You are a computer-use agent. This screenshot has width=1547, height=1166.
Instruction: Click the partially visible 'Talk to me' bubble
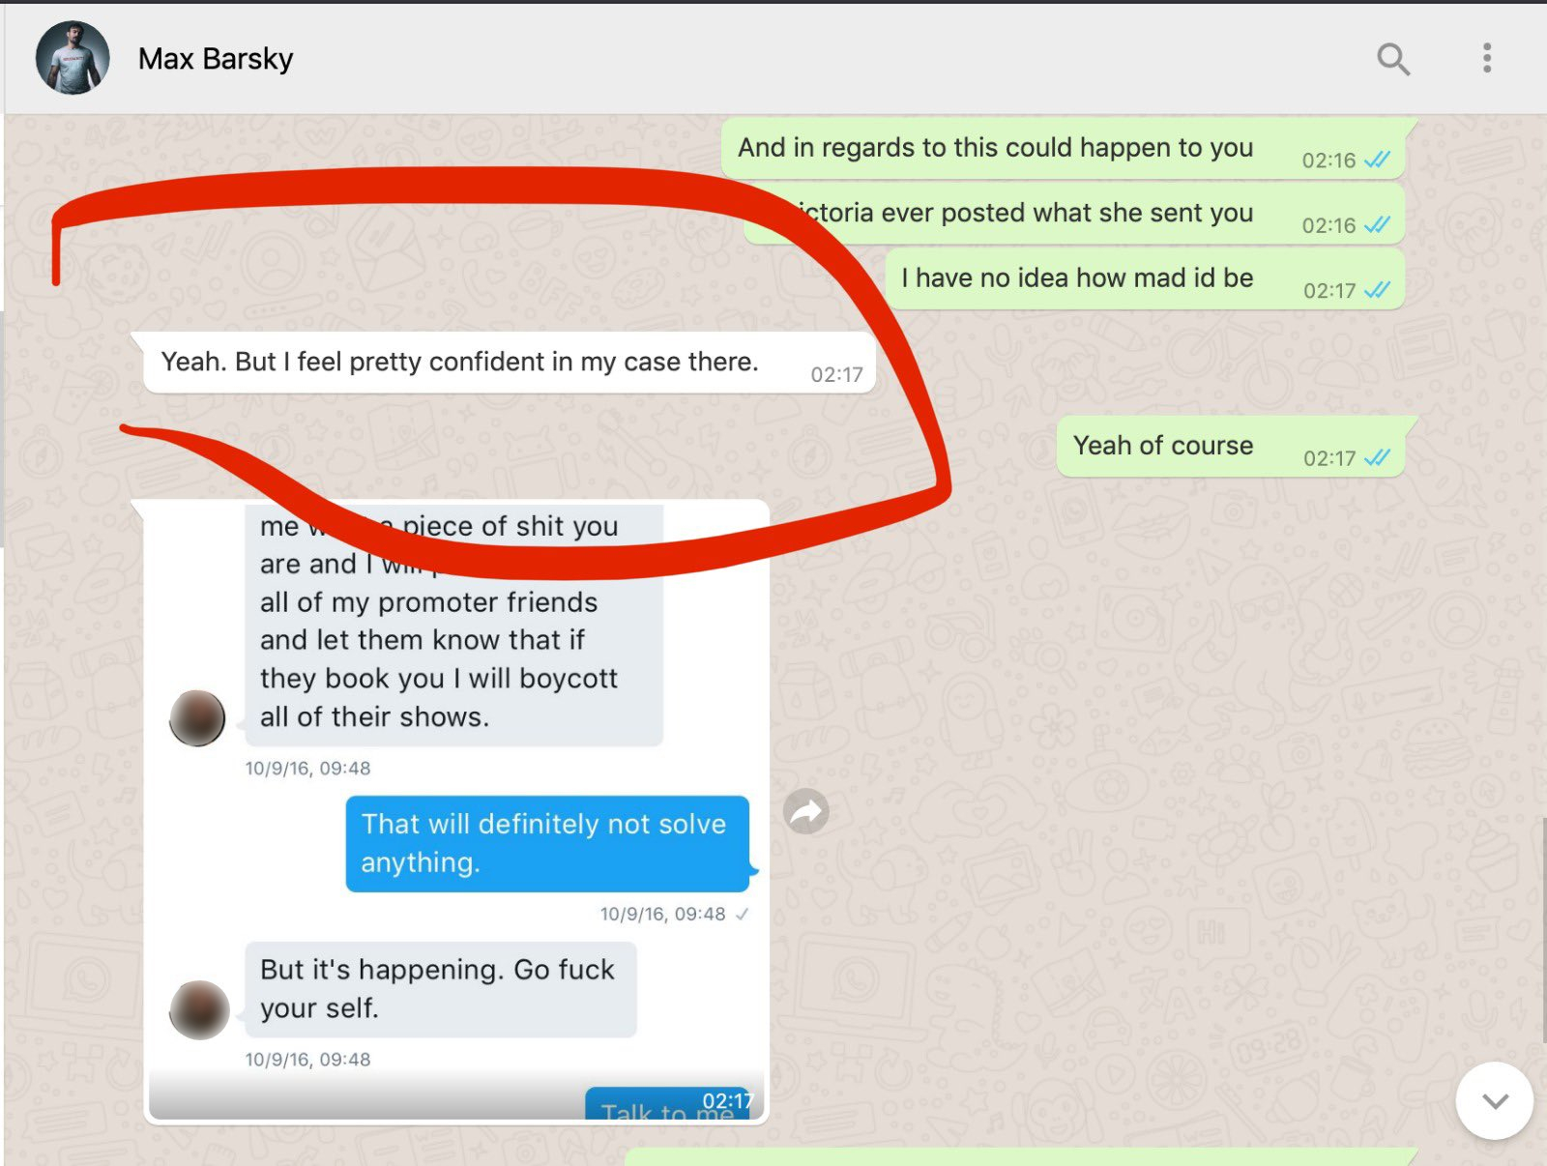(x=667, y=1103)
